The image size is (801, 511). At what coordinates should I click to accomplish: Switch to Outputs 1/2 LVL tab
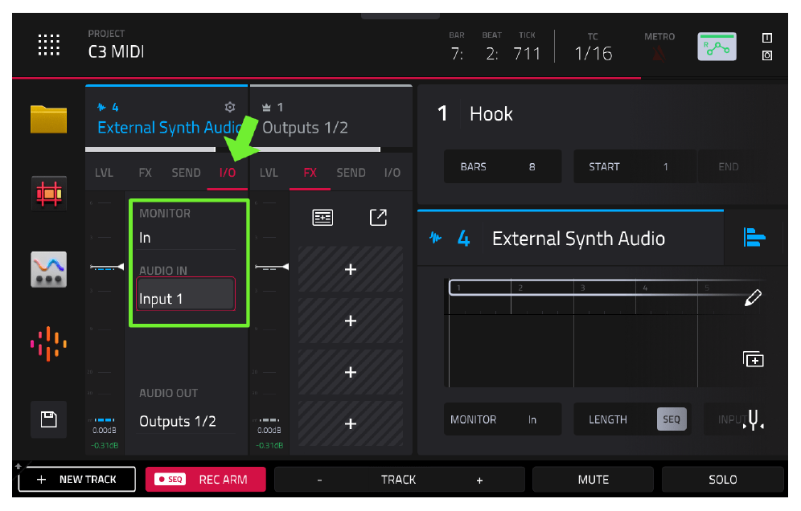coord(269,173)
